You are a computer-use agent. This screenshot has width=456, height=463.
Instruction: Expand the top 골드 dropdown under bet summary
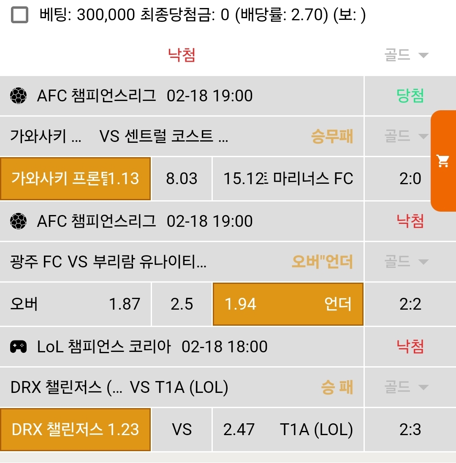click(406, 55)
